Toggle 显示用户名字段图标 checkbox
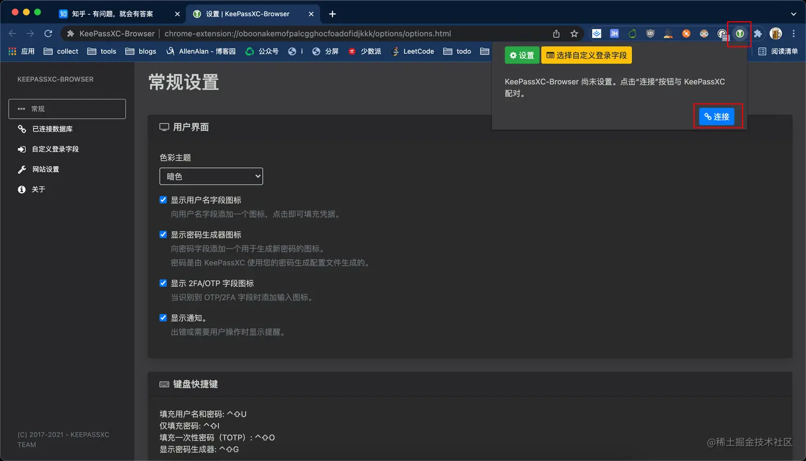 (x=163, y=200)
